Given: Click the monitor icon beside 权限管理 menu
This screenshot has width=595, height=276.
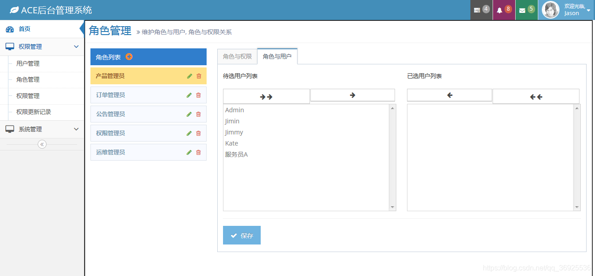Looking at the screenshot, I should [x=10, y=47].
